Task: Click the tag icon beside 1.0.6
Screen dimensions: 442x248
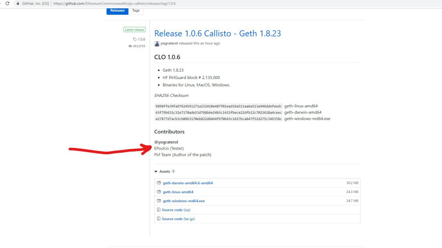Action: (x=135, y=39)
